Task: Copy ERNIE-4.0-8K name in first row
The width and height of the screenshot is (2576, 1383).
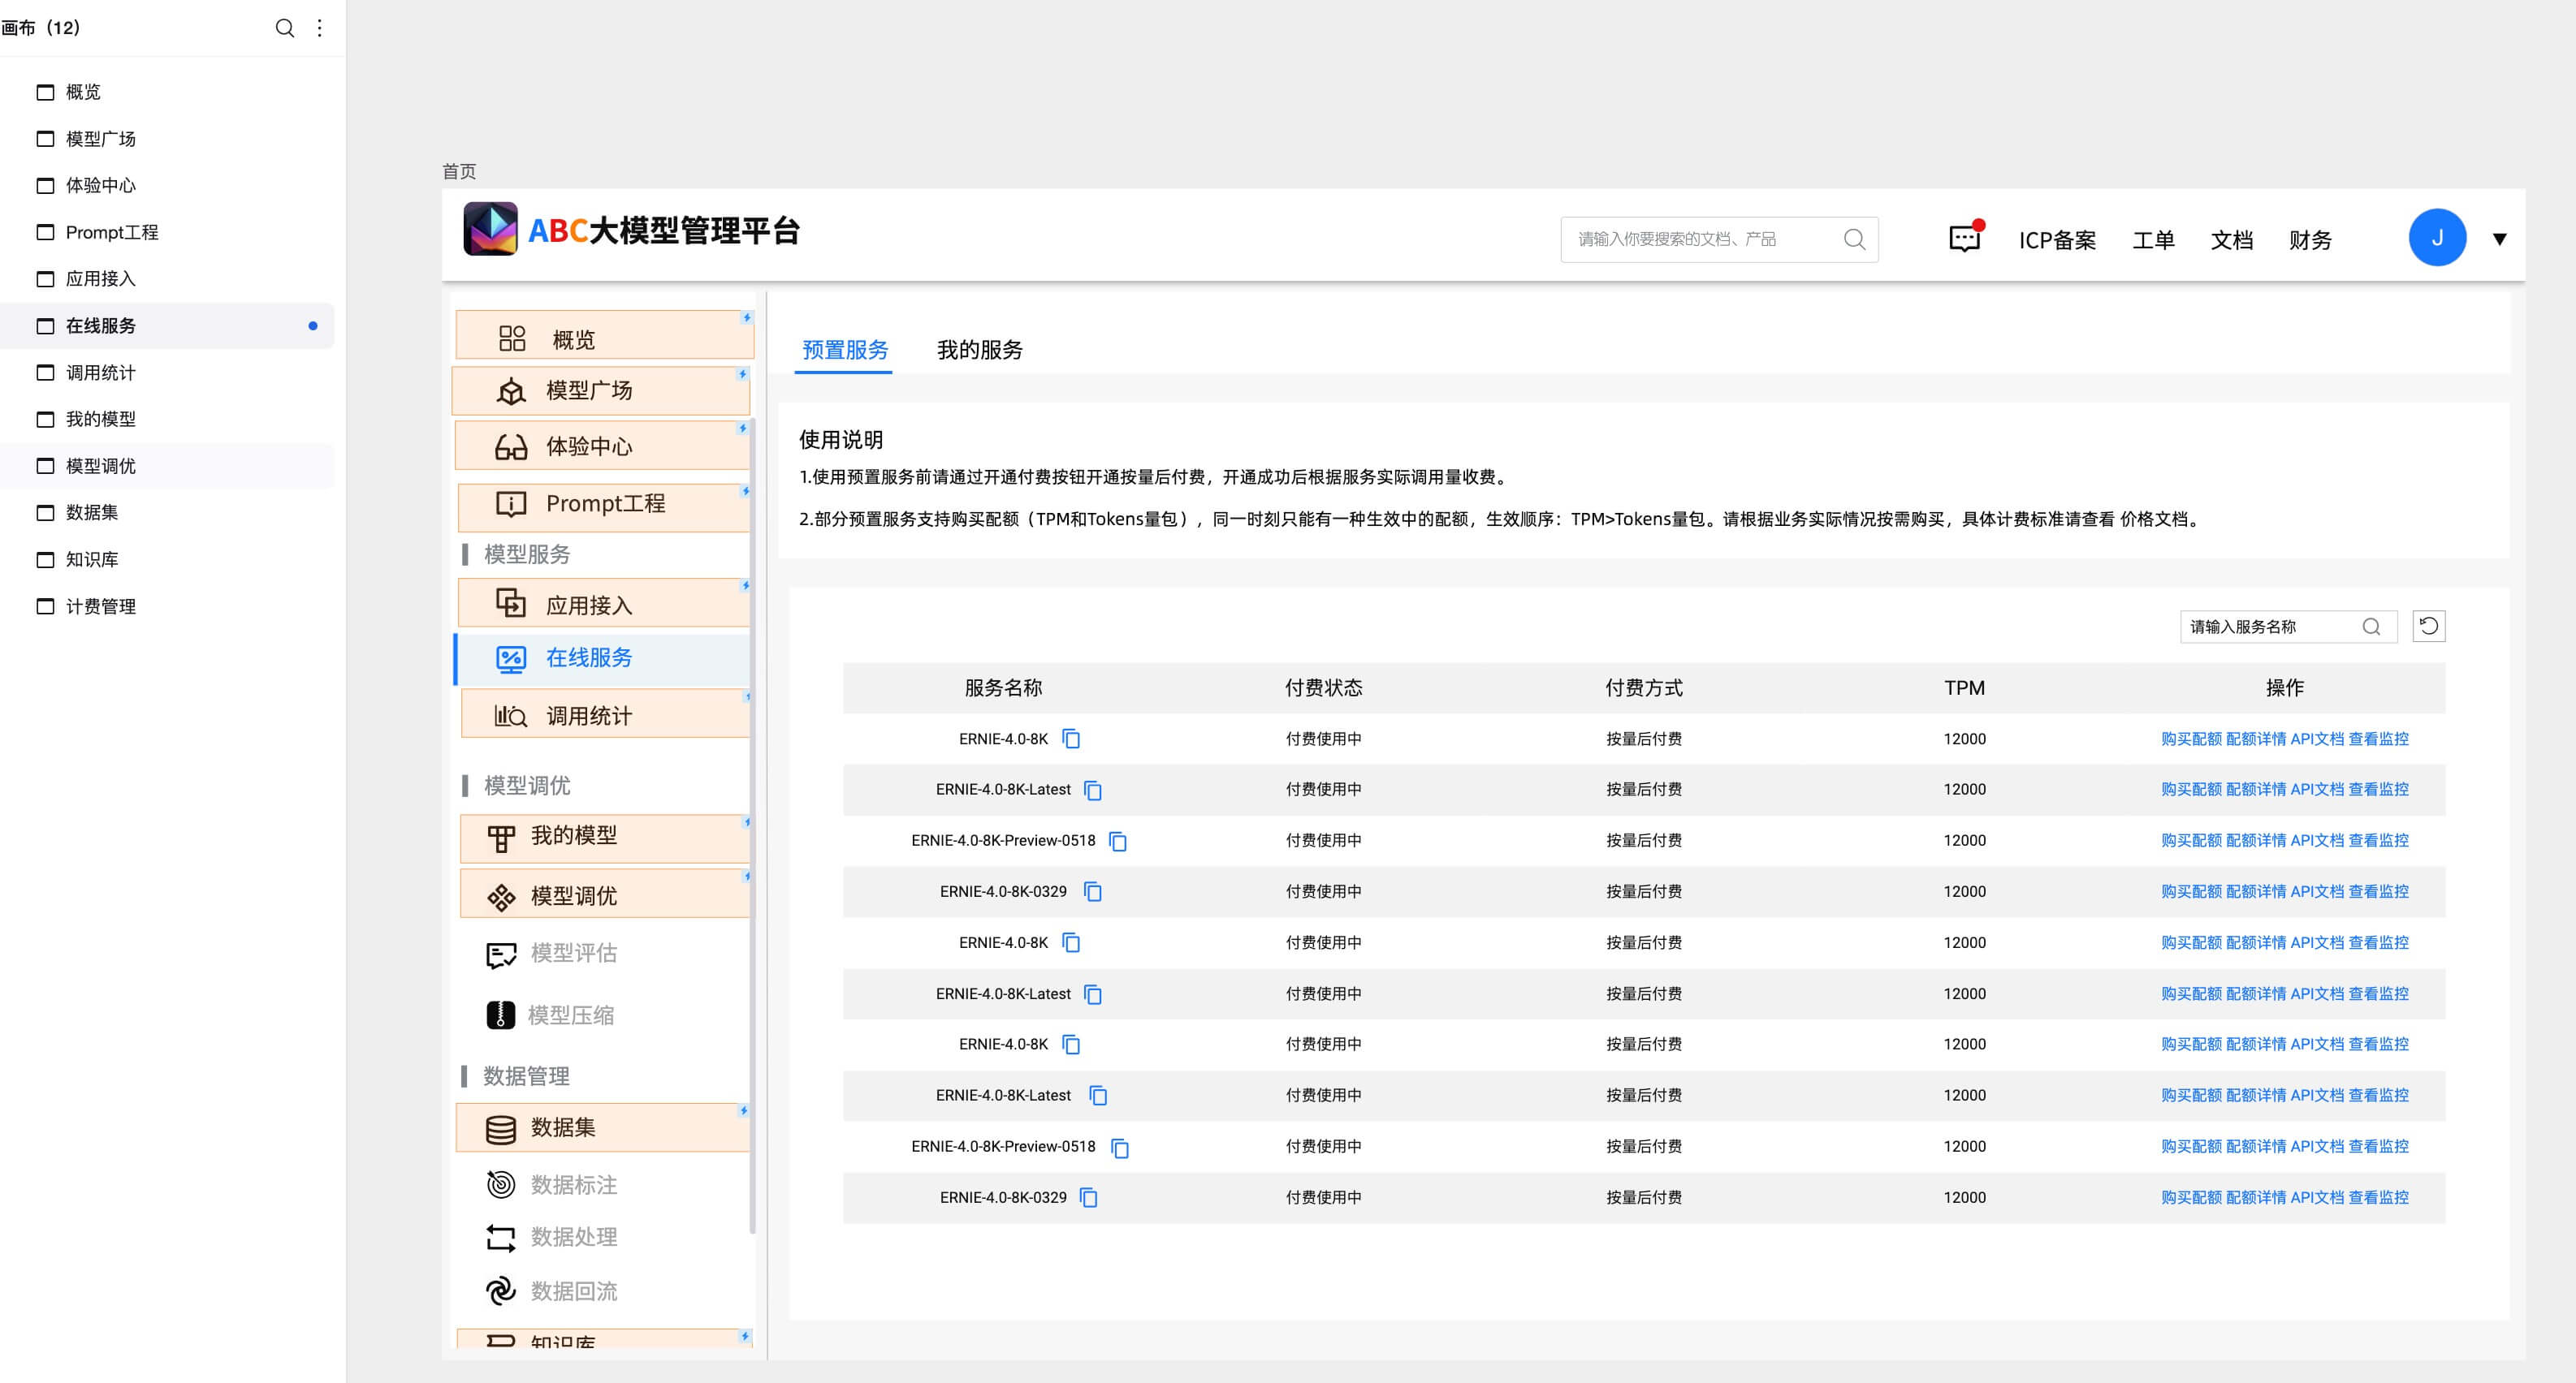Action: coord(1071,739)
